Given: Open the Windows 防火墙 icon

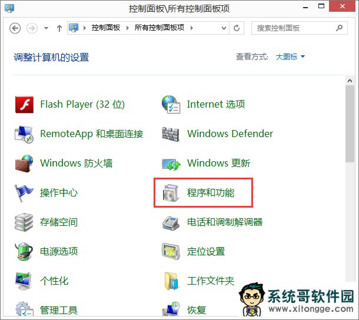Looking at the screenshot, I should 24,164.
